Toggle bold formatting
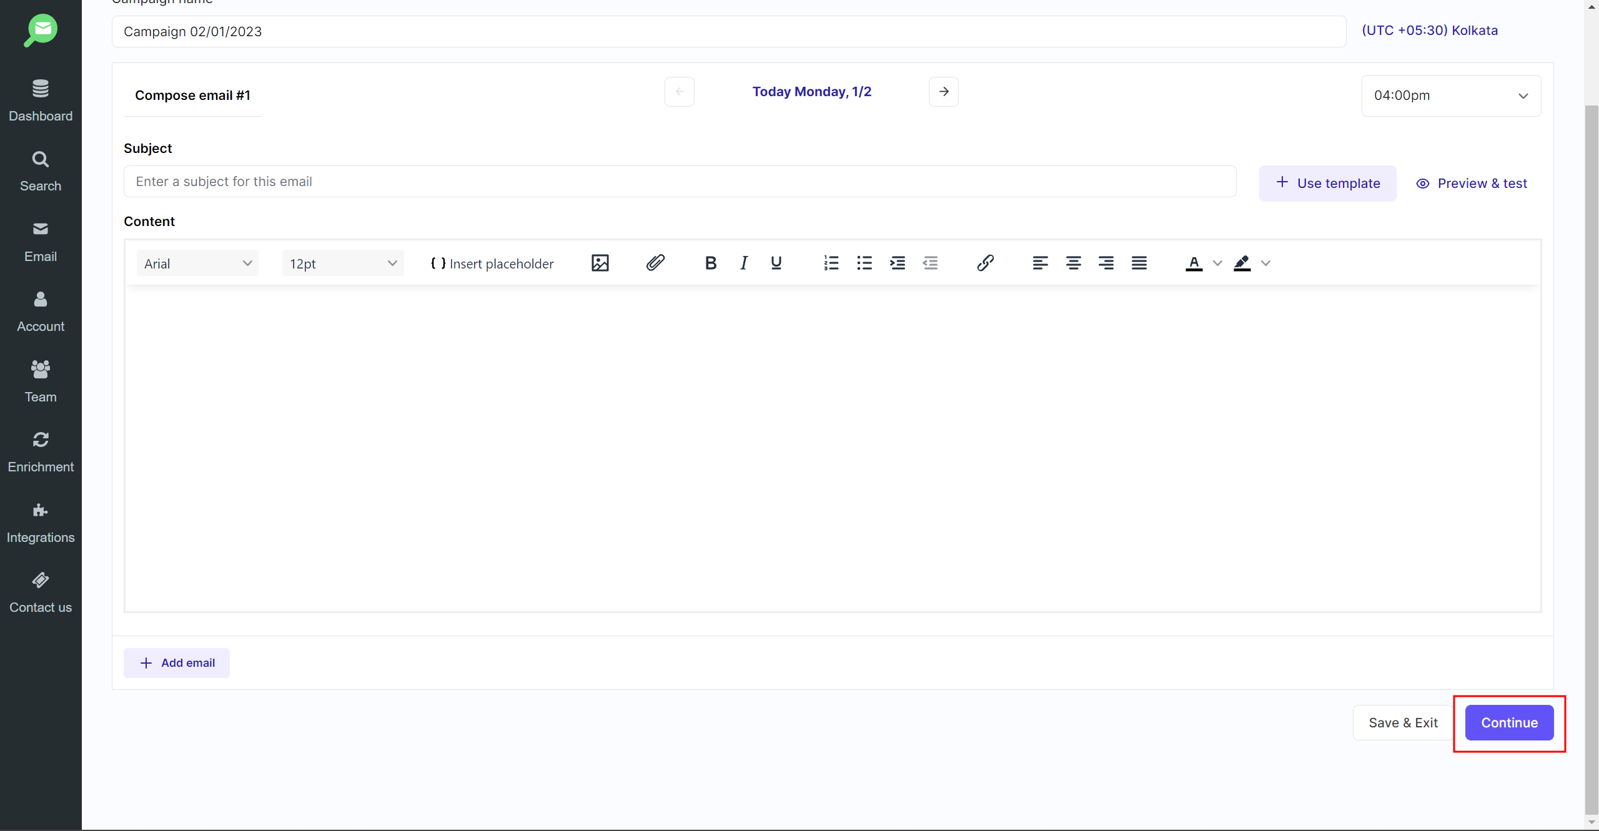 pyautogui.click(x=710, y=263)
